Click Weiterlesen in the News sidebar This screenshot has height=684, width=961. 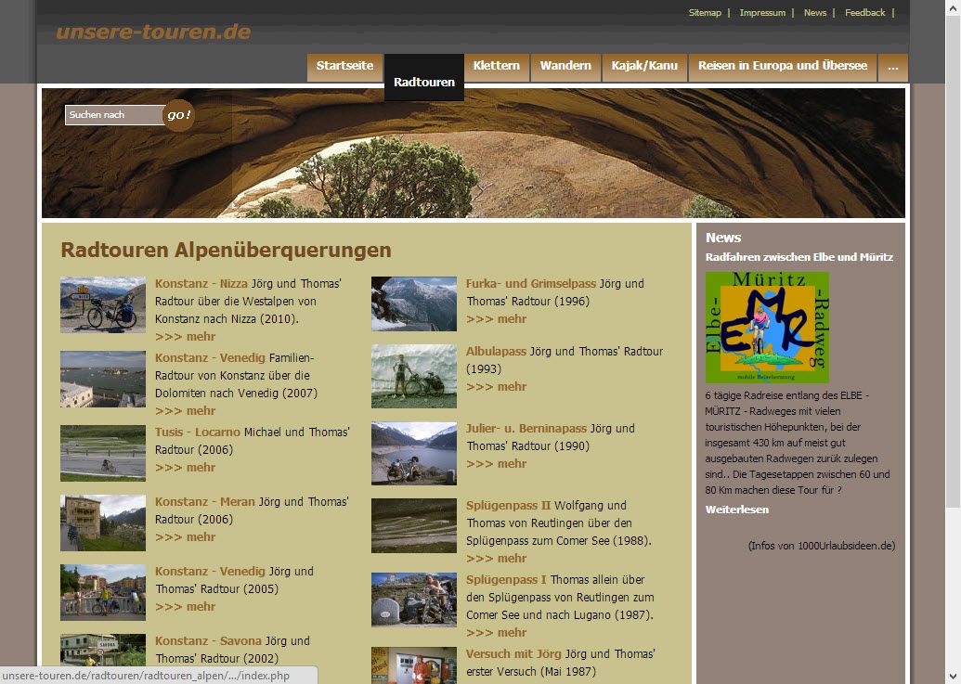pos(736,510)
